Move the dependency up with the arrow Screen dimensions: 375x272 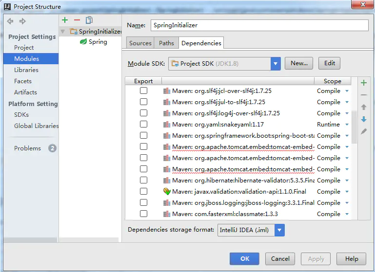(364, 107)
